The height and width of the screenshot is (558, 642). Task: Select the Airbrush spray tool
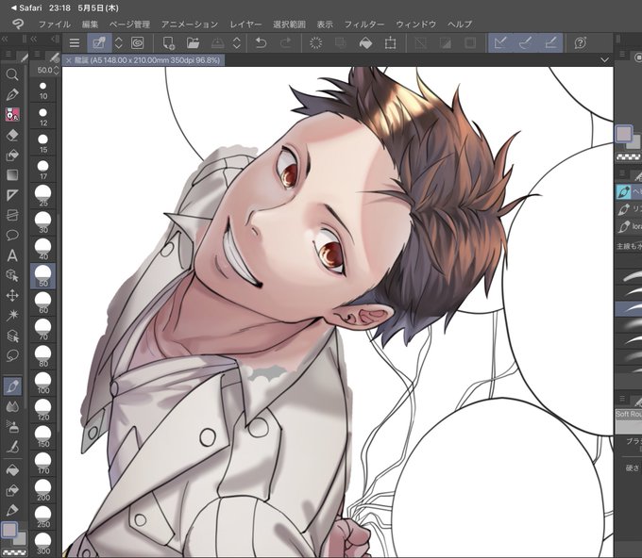point(12,426)
